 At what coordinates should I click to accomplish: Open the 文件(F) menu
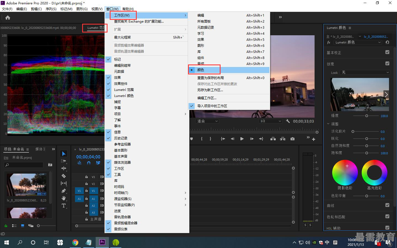(x=7, y=9)
